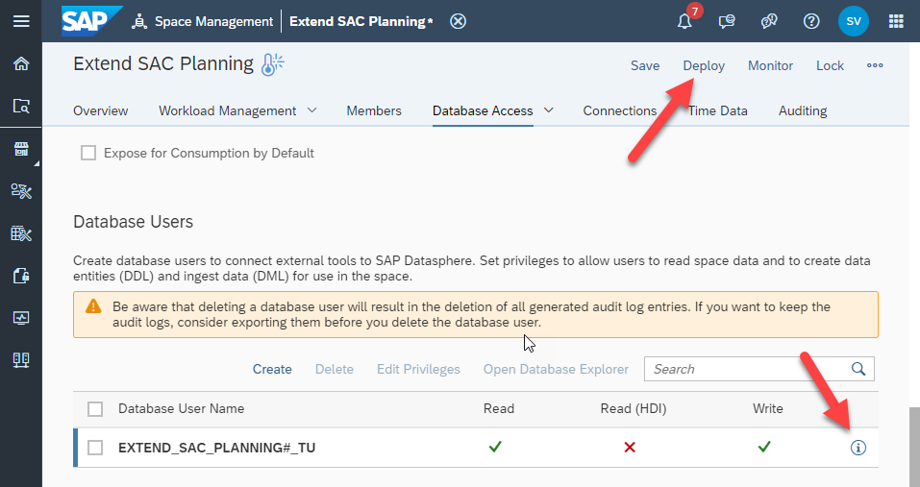Click Open Database Explorer

556,369
